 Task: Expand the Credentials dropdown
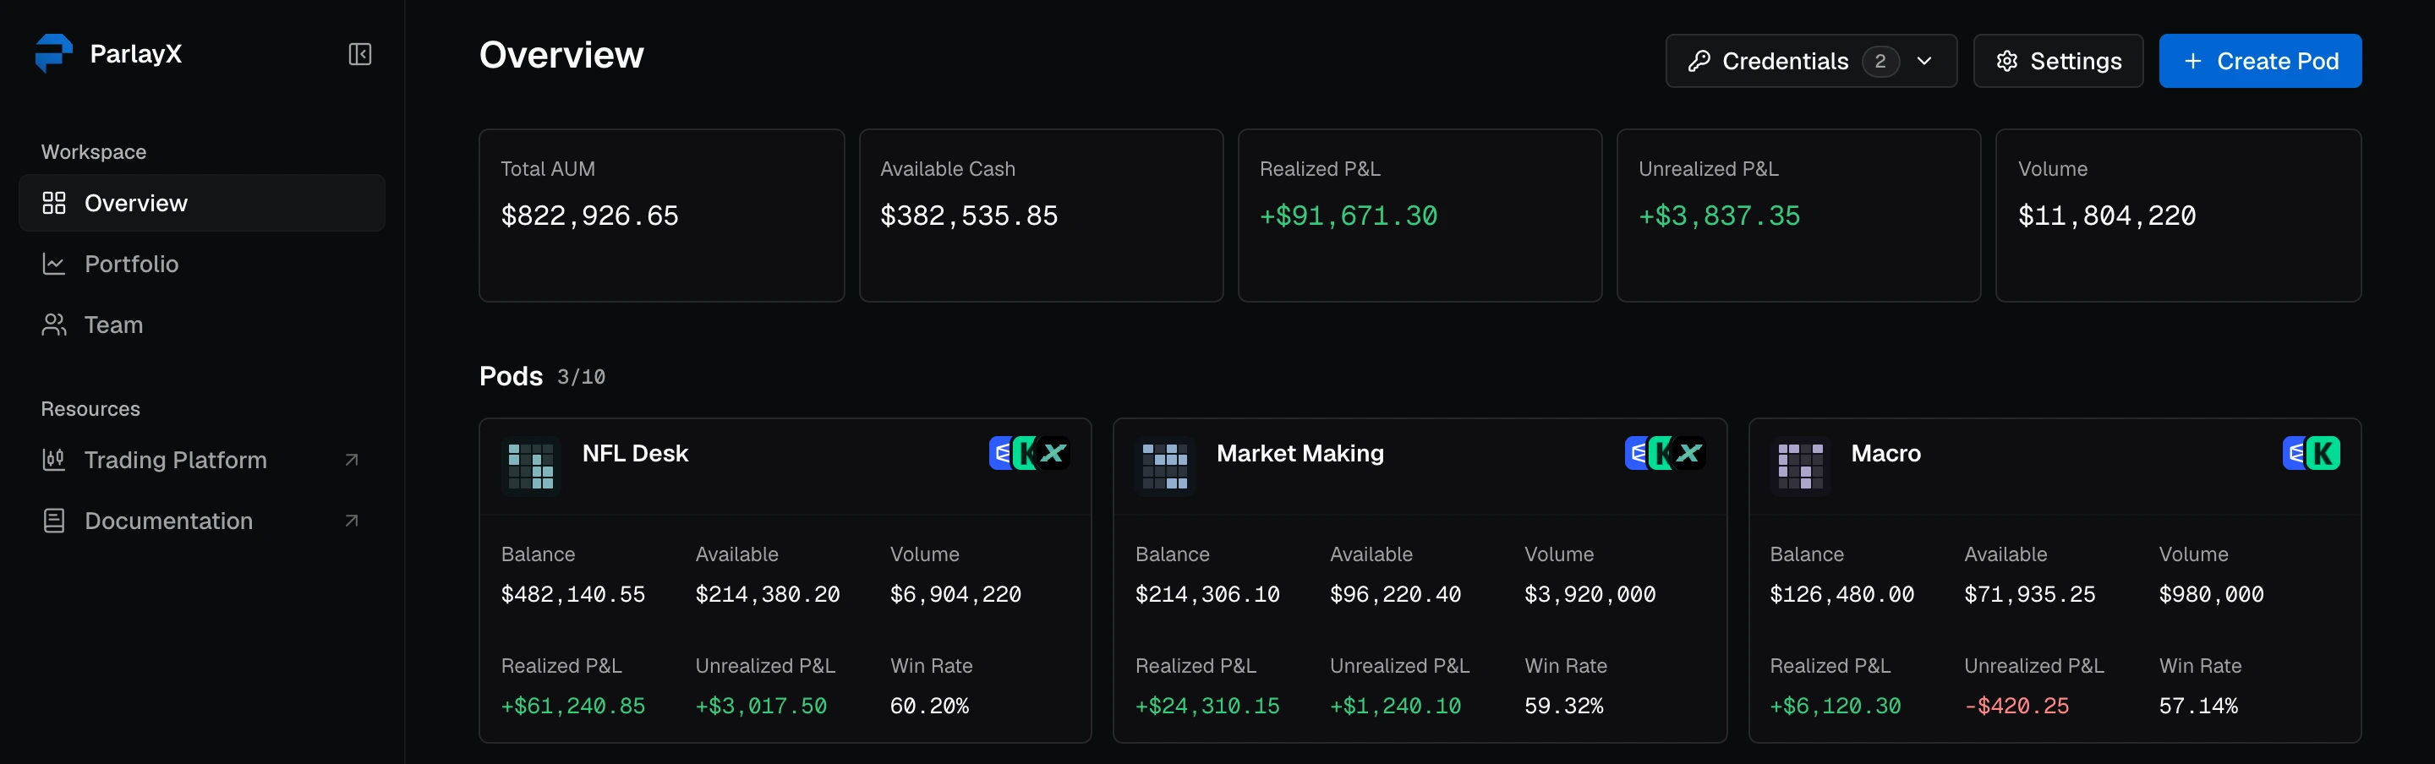(x=1810, y=62)
